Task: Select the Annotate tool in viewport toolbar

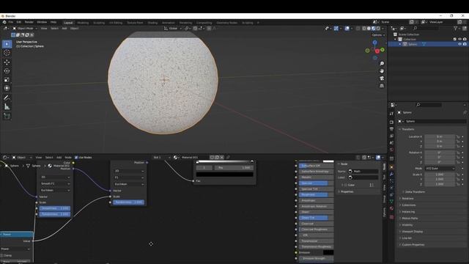Action: [x=7, y=98]
